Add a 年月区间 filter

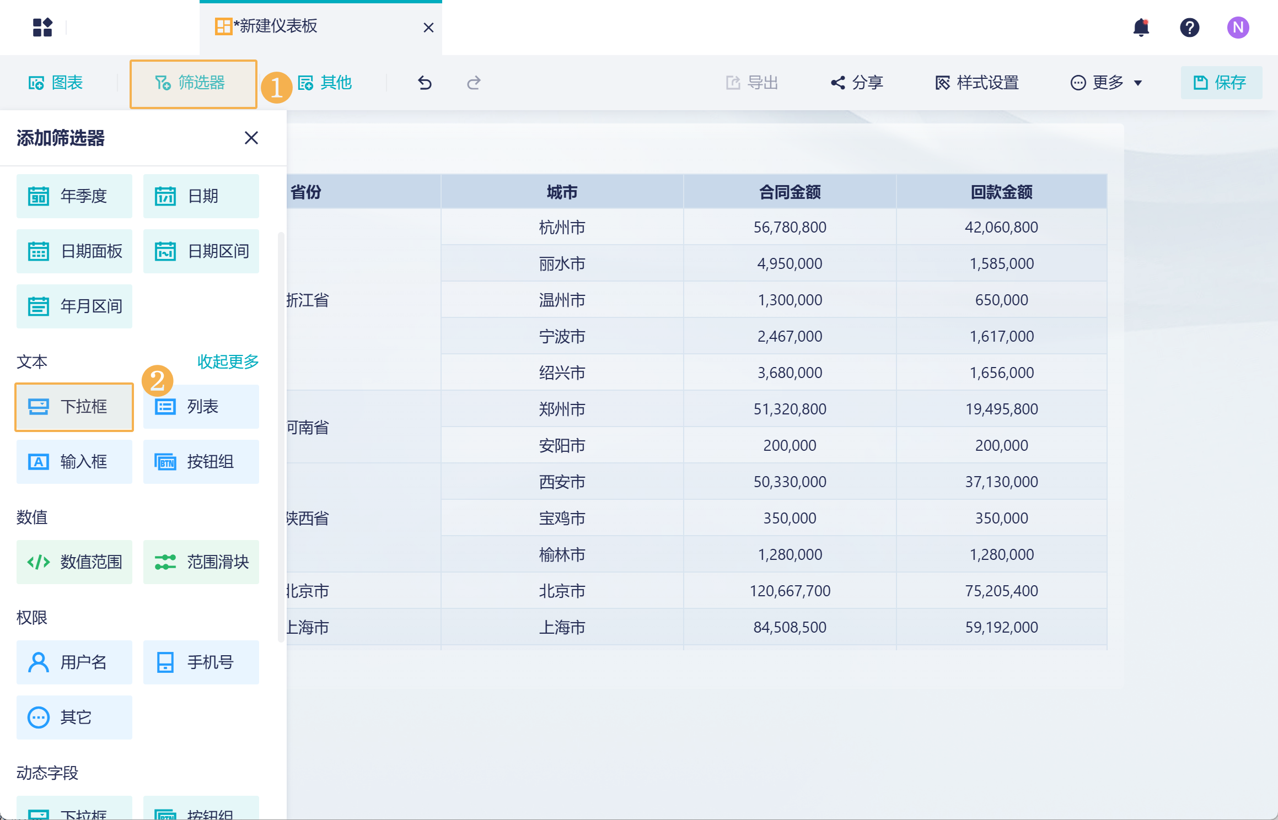[74, 306]
